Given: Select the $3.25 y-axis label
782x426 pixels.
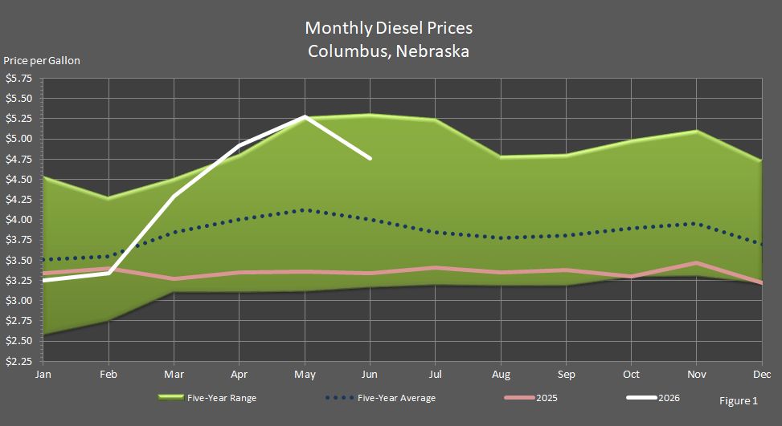Looking at the screenshot, I should pos(19,280).
